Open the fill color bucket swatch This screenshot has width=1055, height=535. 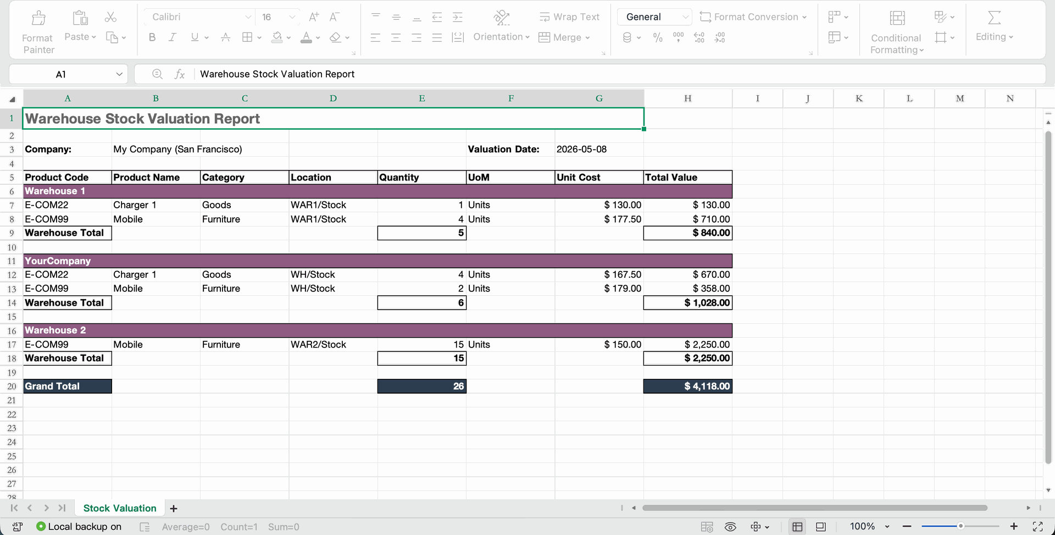point(277,37)
